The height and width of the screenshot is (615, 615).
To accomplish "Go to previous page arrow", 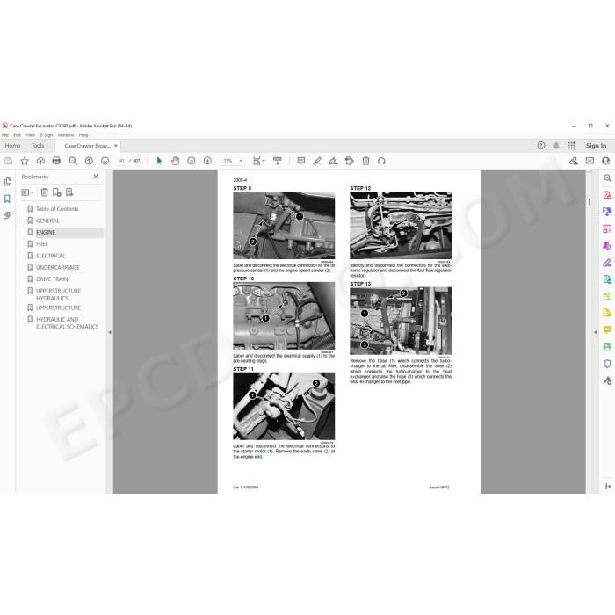I will (x=89, y=161).
